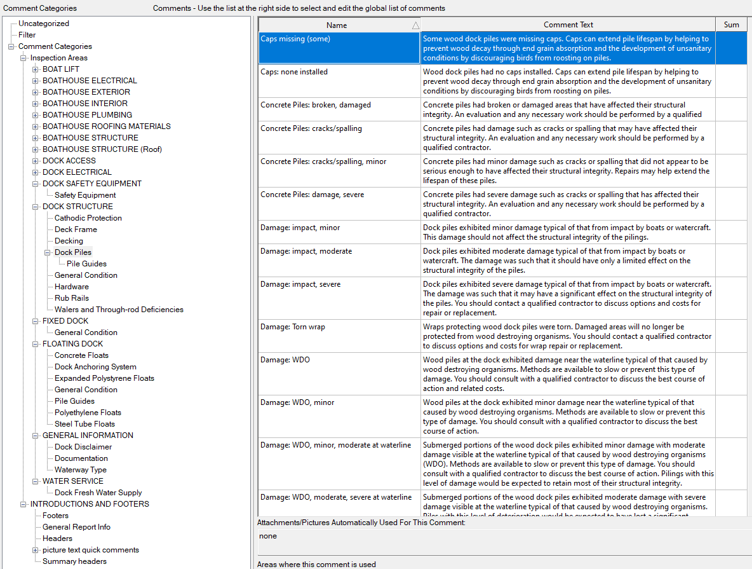Select the Polyethylene Floats category
Viewport: 752px width, 569px height.
pos(88,413)
